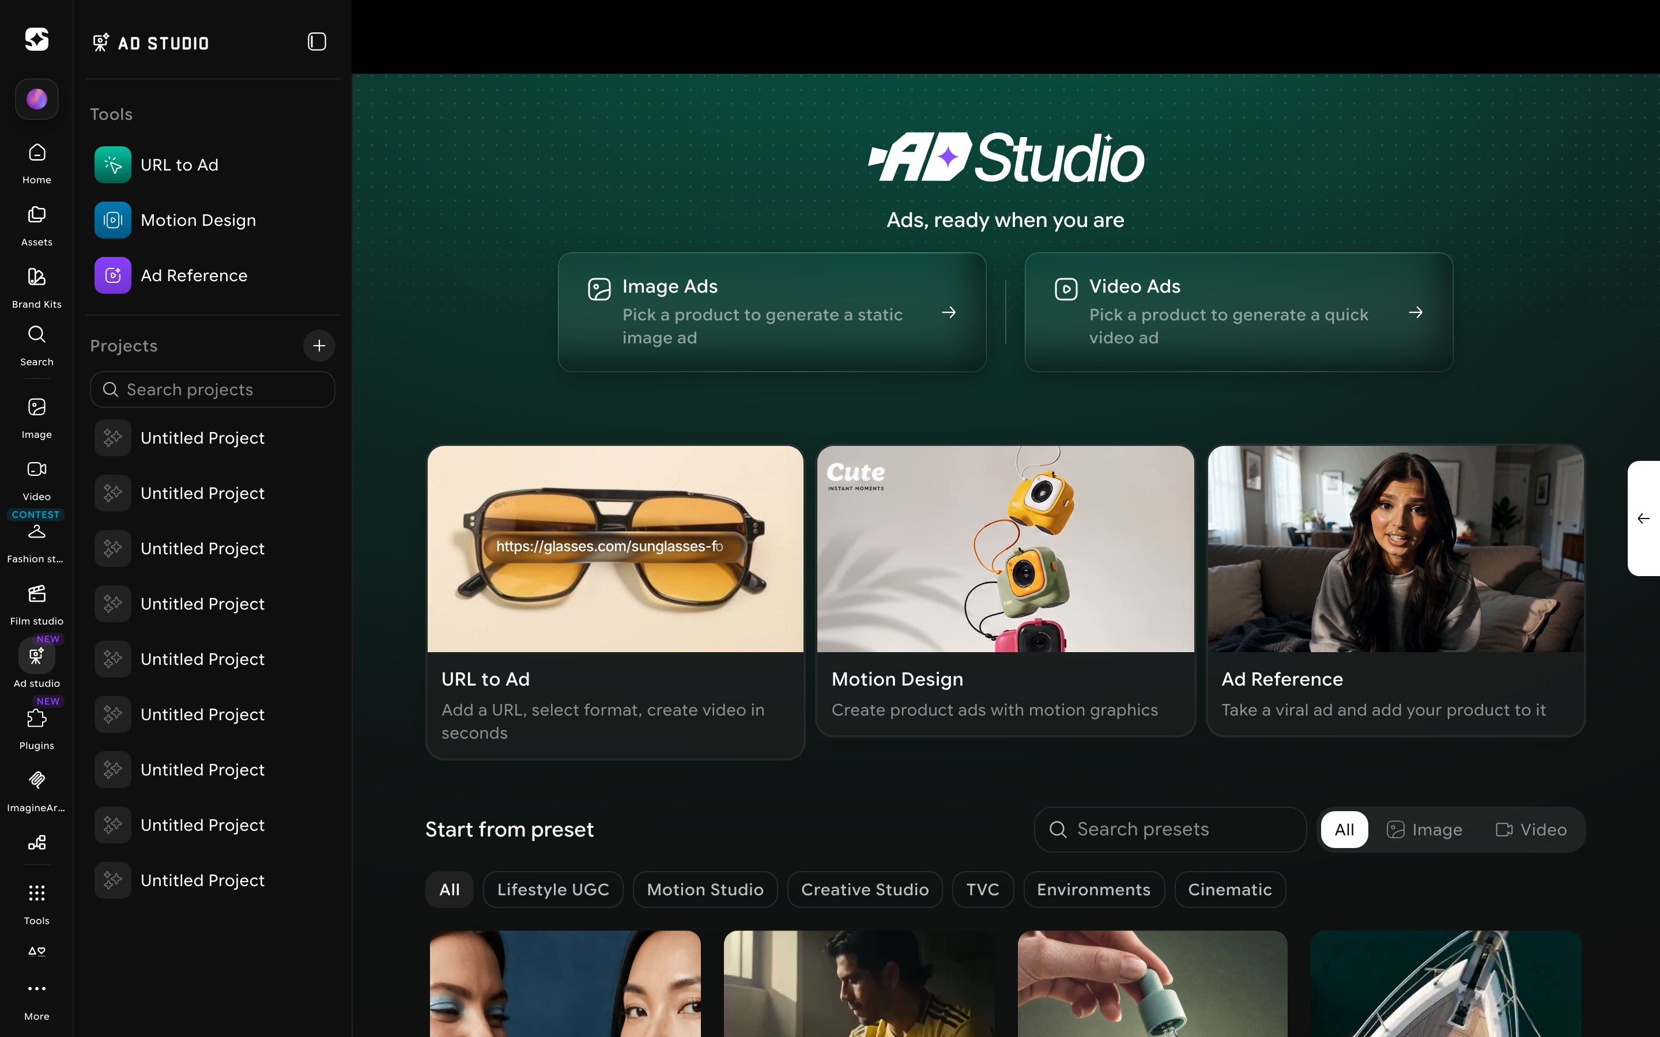The image size is (1660, 1037).
Task: Open ImagineArt item in the sidebar
Action: click(x=36, y=792)
